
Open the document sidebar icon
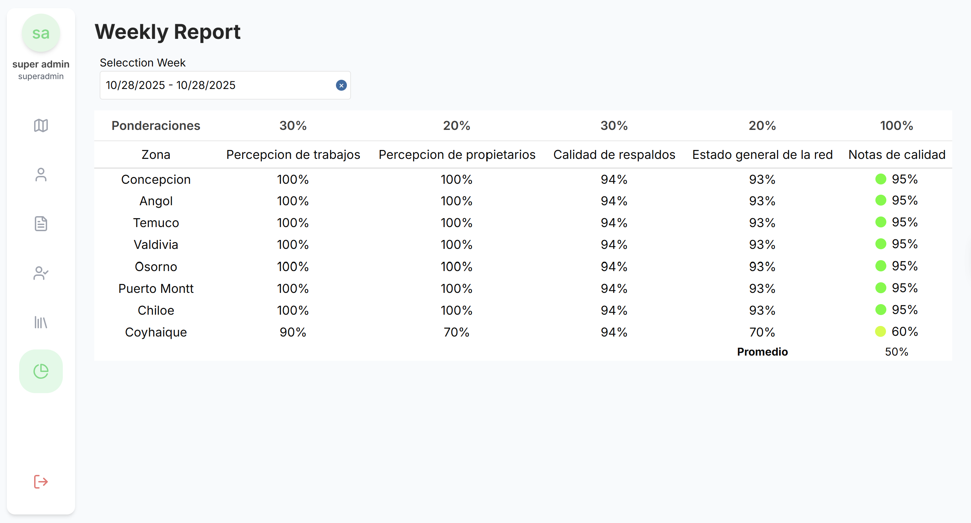(41, 224)
